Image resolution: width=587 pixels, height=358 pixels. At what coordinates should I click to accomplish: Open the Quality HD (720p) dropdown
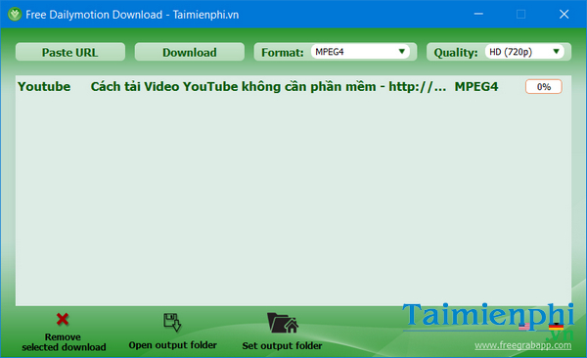click(x=524, y=52)
